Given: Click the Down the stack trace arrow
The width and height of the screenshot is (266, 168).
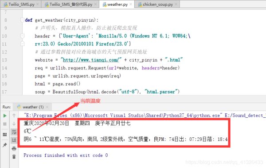Looking at the screenshot, I should 14,124.
